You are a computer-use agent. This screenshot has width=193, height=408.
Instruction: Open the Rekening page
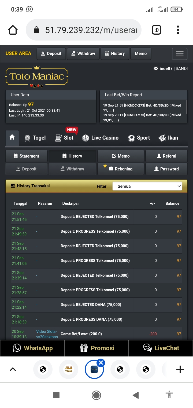(x=121, y=169)
